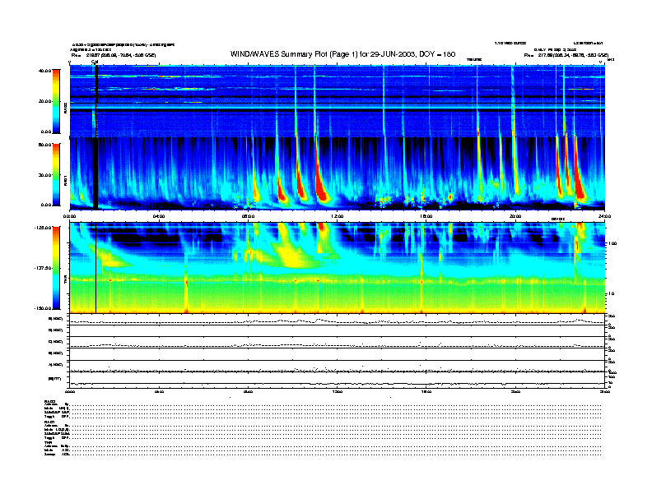Click the 40.00 label on RAD2 scale
This screenshot has width=652, height=503.
pyautogui.click(x=44, y=71)
